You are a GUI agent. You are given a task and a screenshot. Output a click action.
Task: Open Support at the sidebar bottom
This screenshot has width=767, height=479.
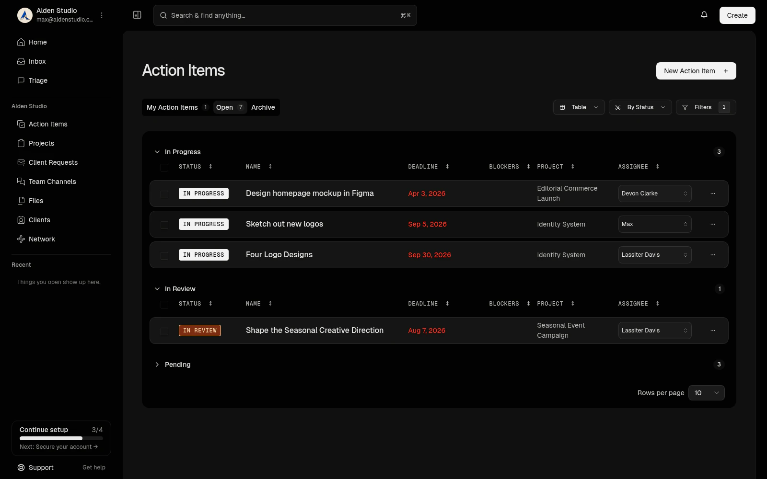pos(36,468)
